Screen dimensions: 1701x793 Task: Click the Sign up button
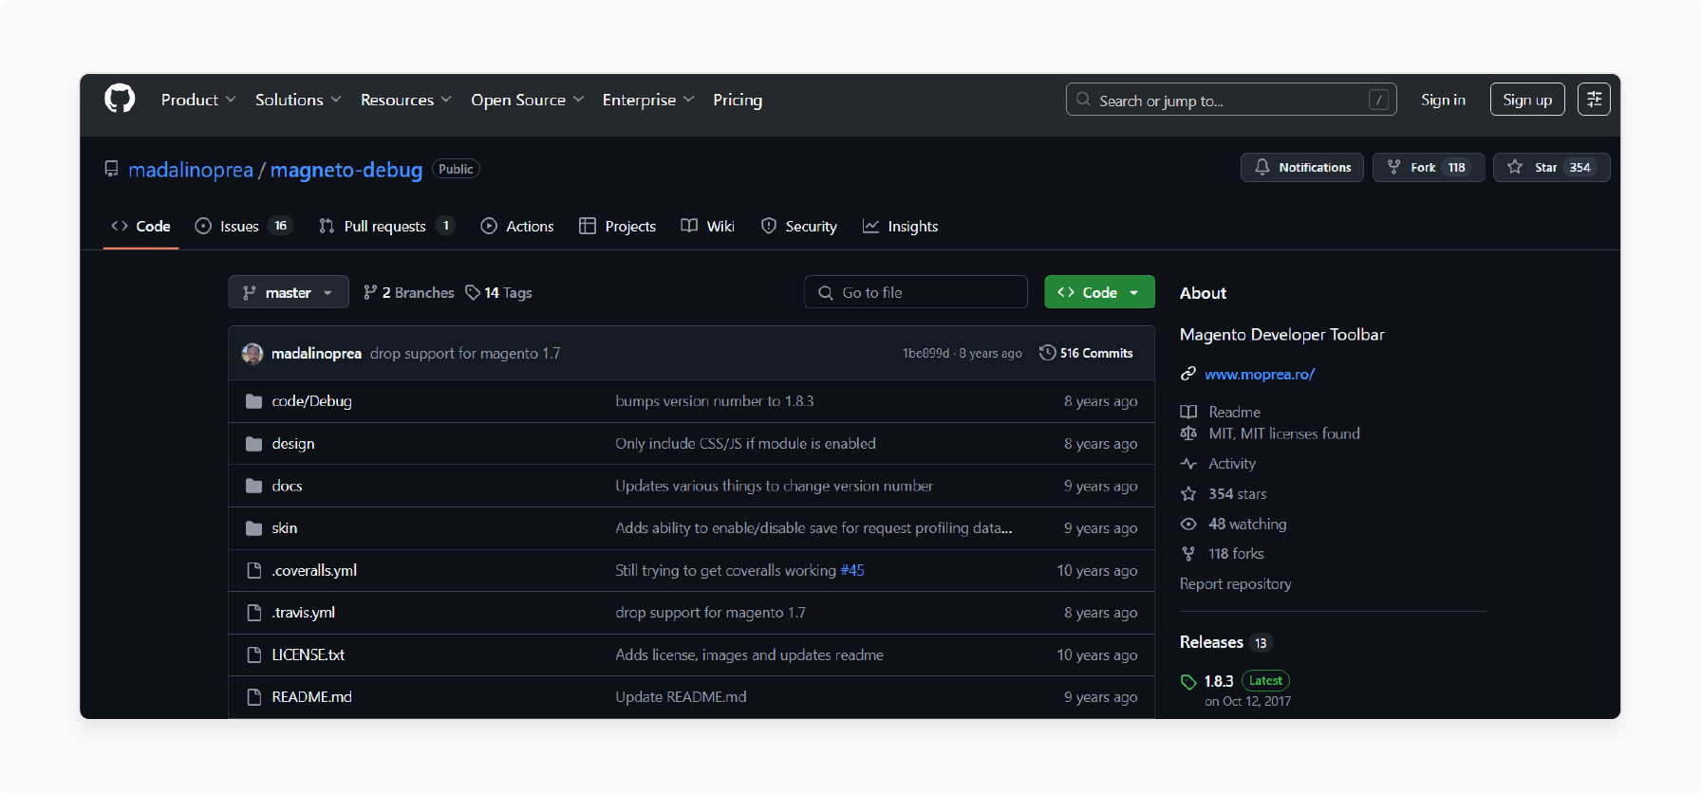pos(1527,100)
